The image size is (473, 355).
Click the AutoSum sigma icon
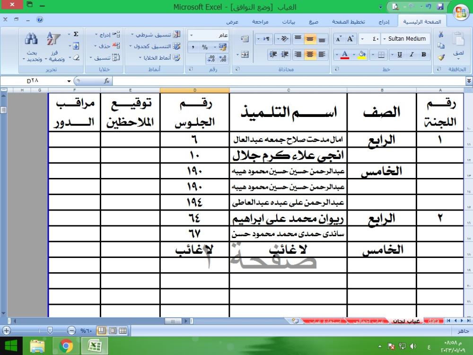pyautogui.click(x=76, y=35)
